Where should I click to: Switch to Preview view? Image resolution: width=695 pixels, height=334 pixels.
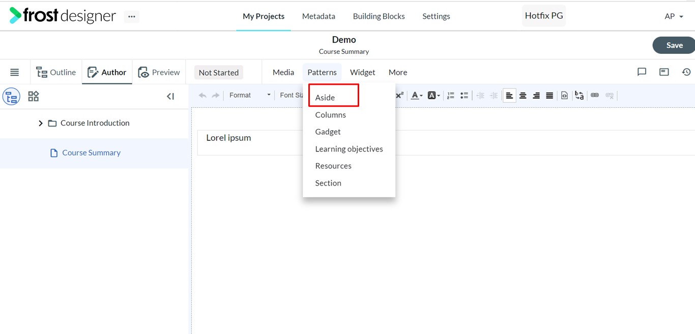point(159,72)
